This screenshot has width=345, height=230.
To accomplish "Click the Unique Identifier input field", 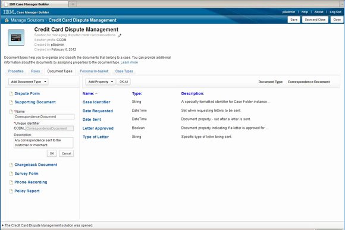I will pos(49,128).
